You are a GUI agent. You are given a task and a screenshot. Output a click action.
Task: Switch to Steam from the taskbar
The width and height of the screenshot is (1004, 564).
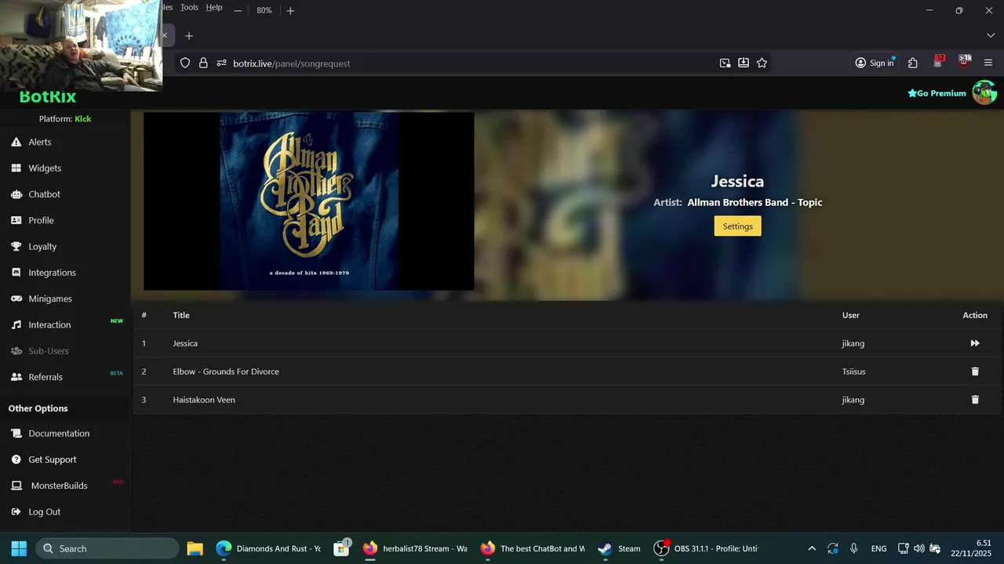pyautogui.click(x=619, y=548)
